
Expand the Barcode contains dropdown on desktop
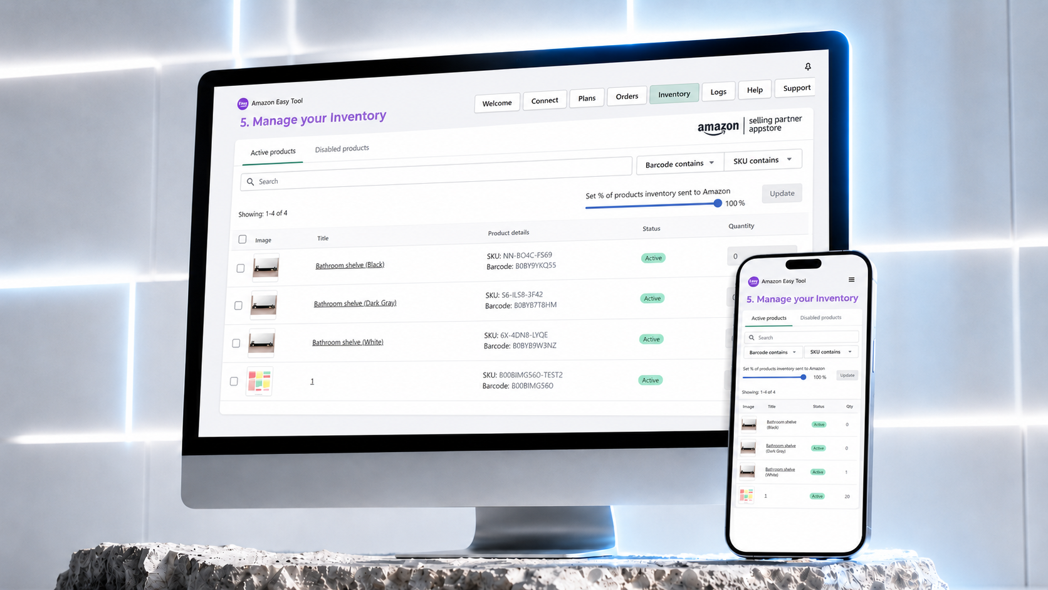[679, 164]
